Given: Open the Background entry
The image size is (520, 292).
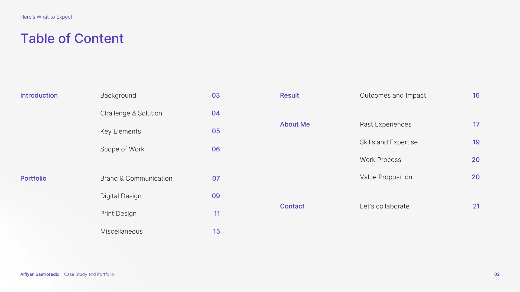Looking at the screenshot, I should point(118,95).
